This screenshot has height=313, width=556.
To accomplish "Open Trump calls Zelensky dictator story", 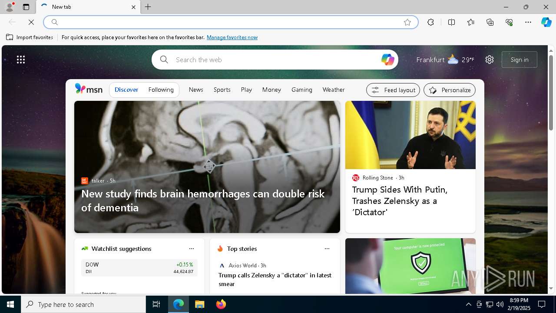I will pos(275,280).
